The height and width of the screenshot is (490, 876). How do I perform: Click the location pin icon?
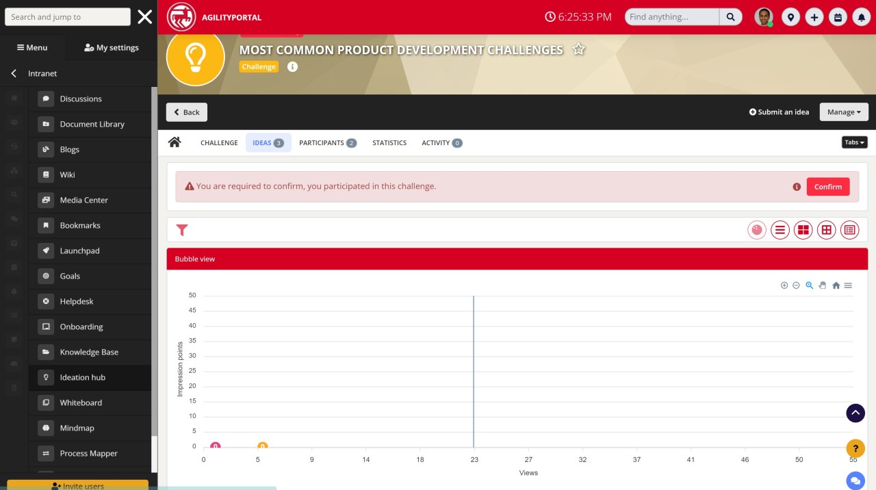tap(790, 18)
